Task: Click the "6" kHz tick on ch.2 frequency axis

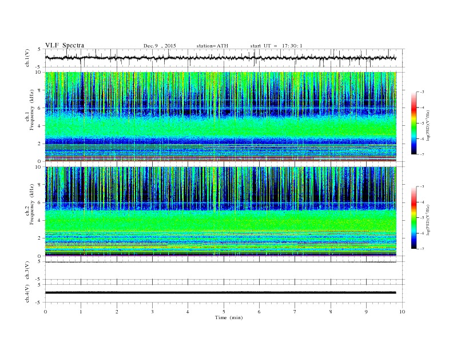Action: 39,202
